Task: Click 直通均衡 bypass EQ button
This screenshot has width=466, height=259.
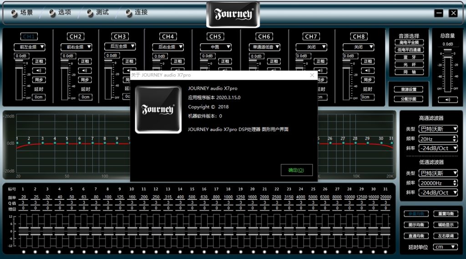Action: [x=416, y=236]
